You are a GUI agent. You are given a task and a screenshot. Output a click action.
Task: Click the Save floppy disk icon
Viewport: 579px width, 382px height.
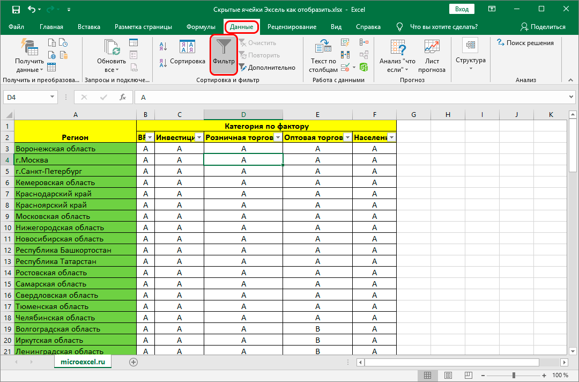point(16,10)
